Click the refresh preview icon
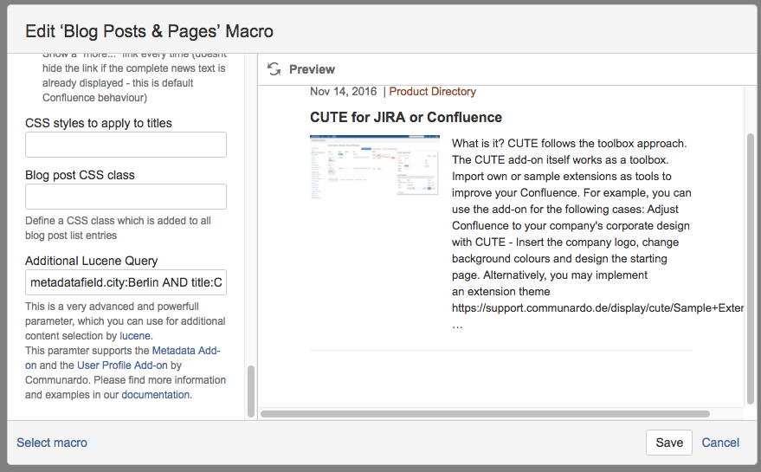761x472 pixels. 274,69
